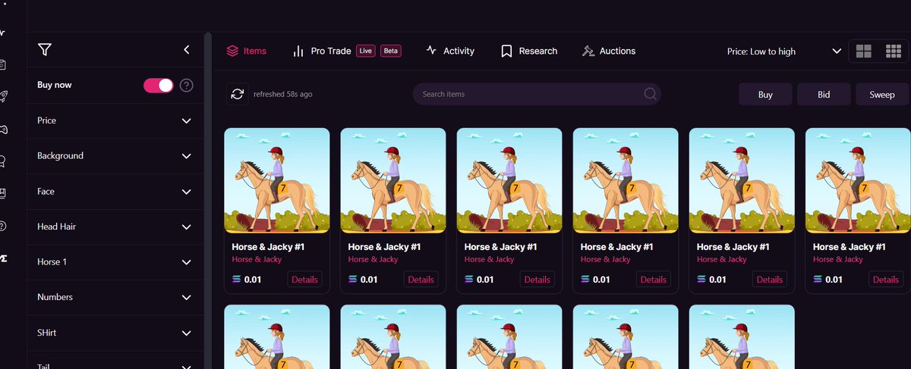The width and height of the screenshot is (911, 369).
Task: Expand the Background trait filter
Action: tap(115, 155)
